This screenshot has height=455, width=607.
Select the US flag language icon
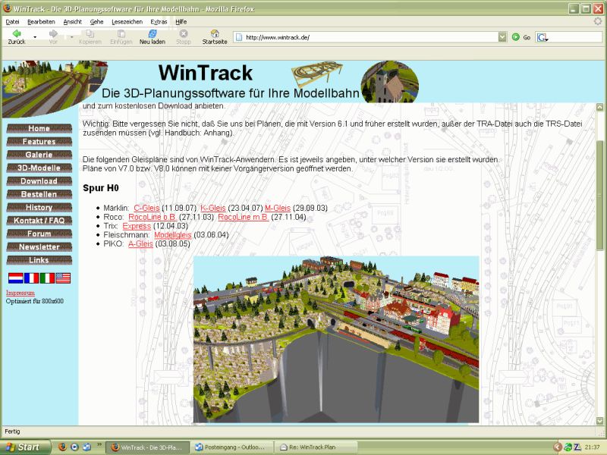(63, 278)
